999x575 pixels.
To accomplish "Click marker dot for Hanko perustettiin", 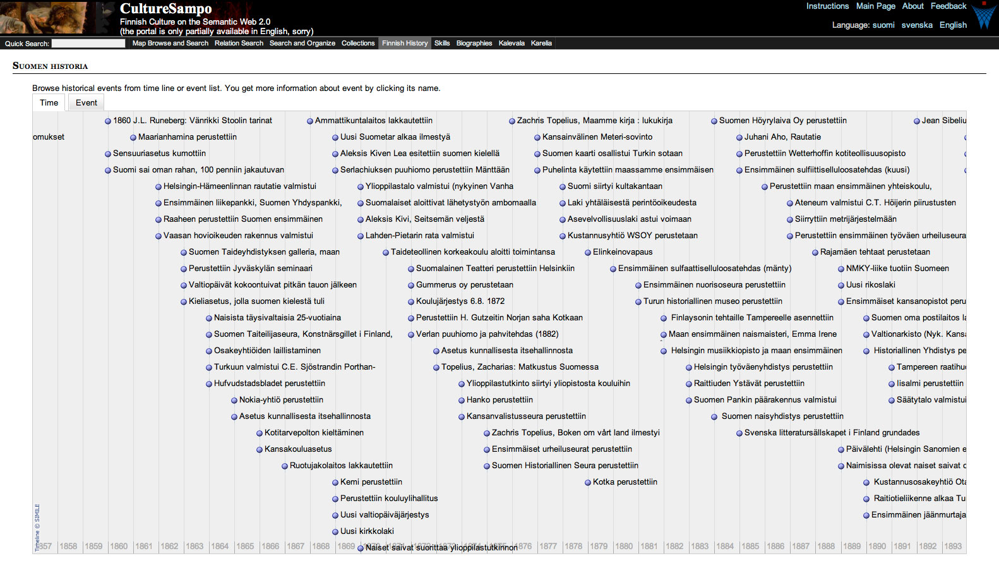I will point(462,401).
